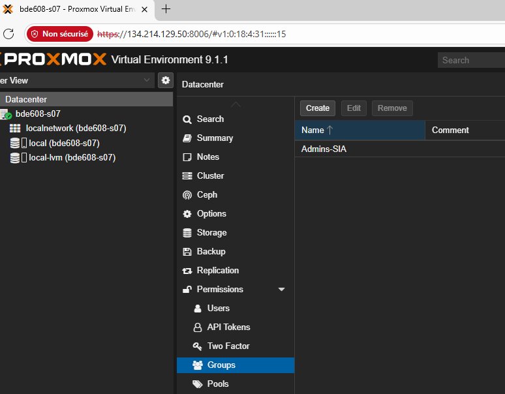
Task: Collapse the Permissions section arrow
Action: click(x=281, y=290)
